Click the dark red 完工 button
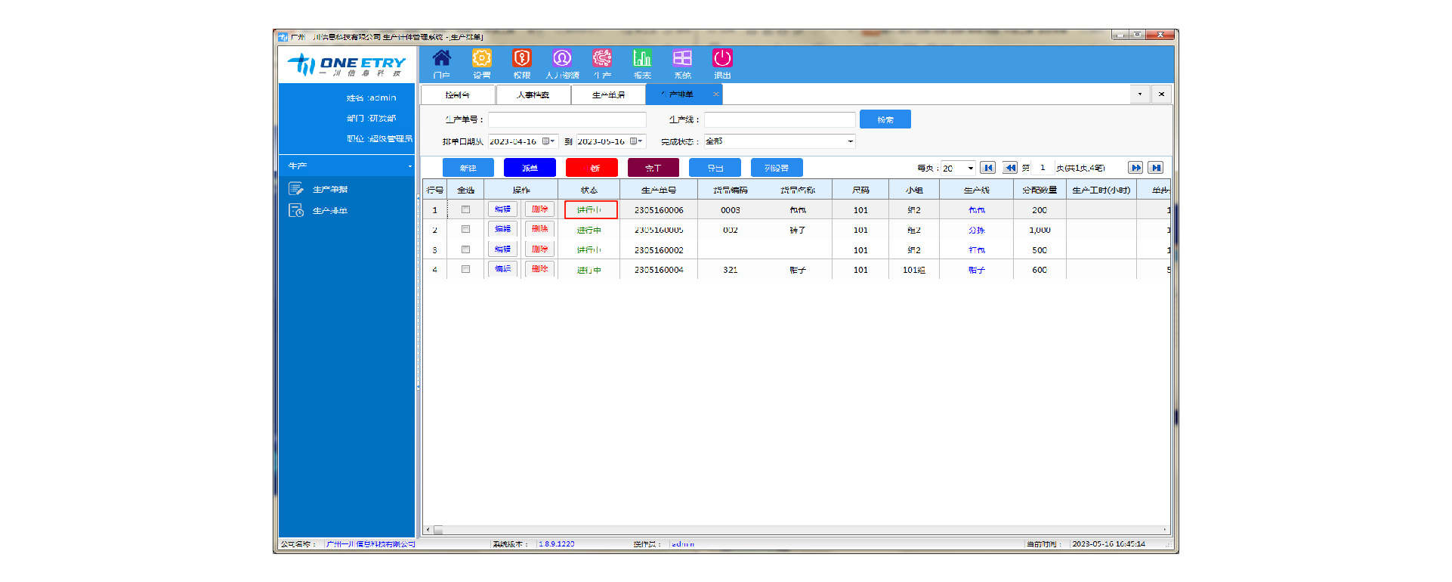The image size is (1452, 582). pyautogui.click(x=653, y=168)
